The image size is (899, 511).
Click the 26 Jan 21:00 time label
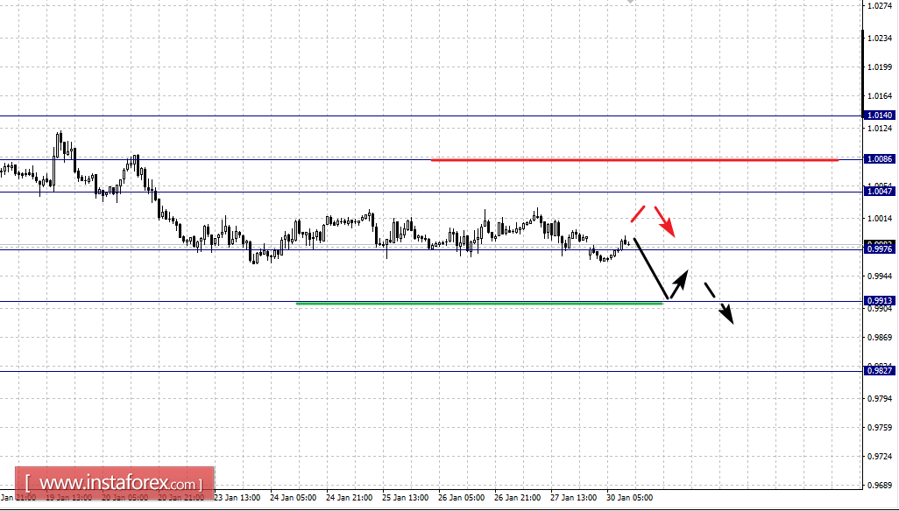point(517,498)
